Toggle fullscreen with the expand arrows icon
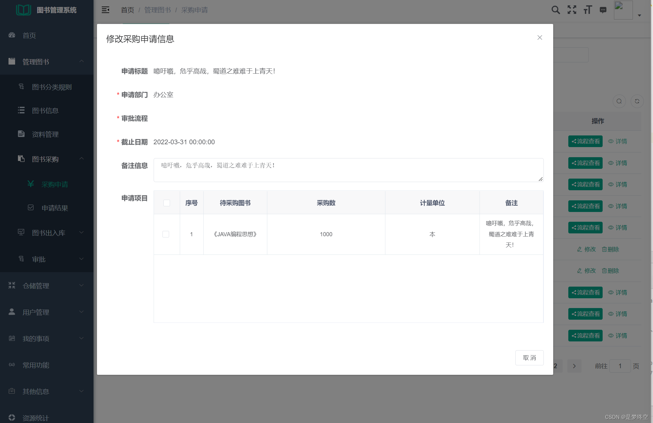The width and height of the screenshot is (653, 423). [572, 10]
